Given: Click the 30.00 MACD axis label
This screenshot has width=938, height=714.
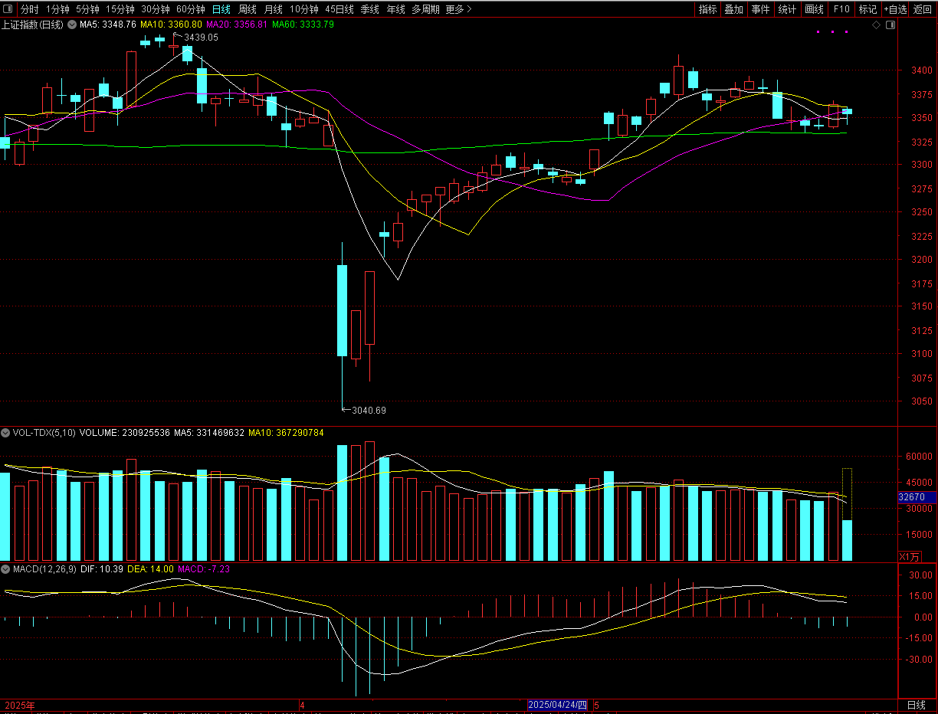Looking at the screenshot, I should [920, 575].
